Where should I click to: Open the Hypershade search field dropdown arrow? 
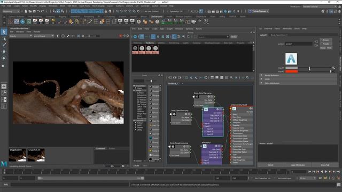[x=228, y=37]
